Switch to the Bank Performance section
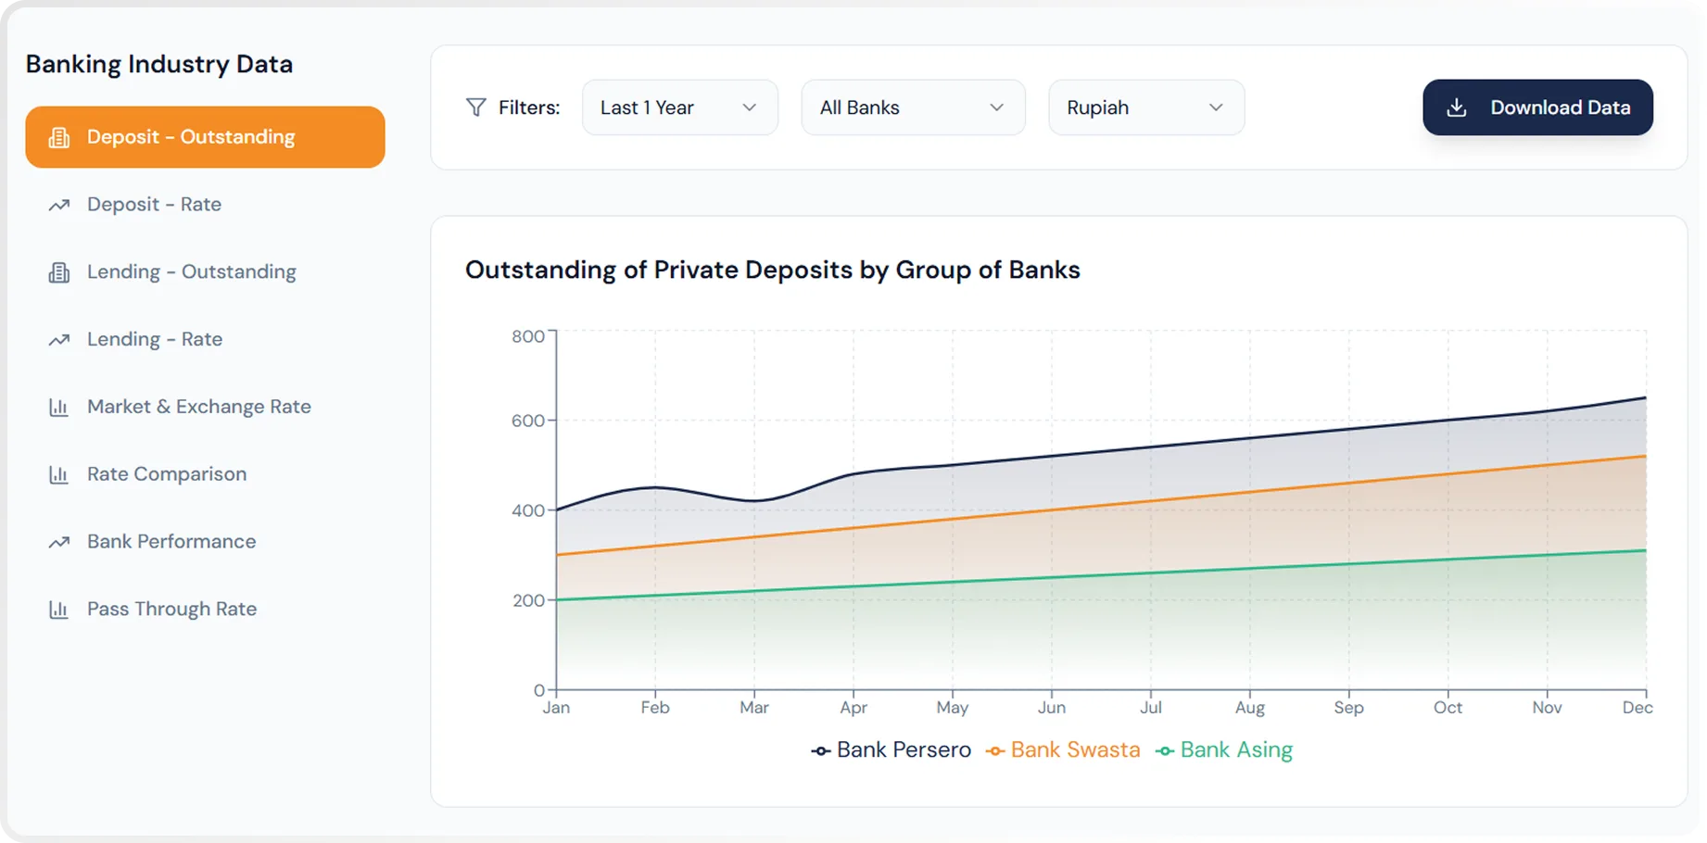The image size is (1707, 843). (171, 542)
